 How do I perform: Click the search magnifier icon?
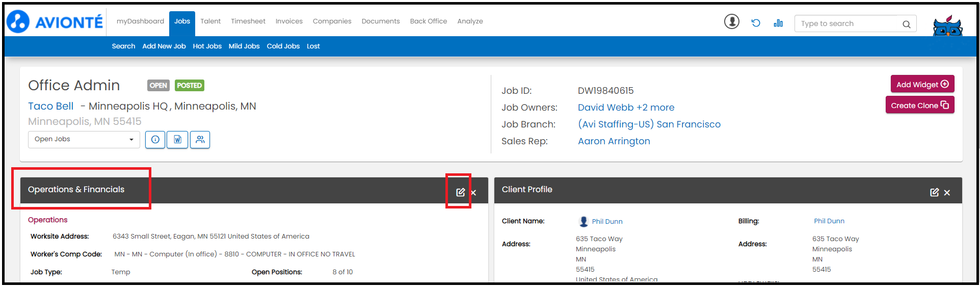pyautogui.click(x=906, y=24)
